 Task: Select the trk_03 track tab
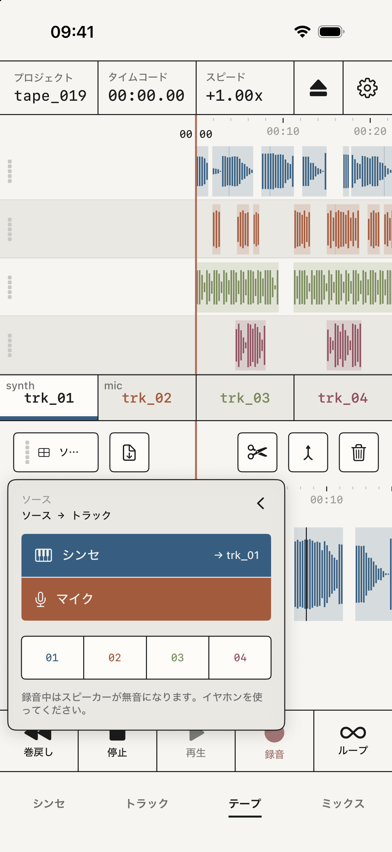coord(245,397)
